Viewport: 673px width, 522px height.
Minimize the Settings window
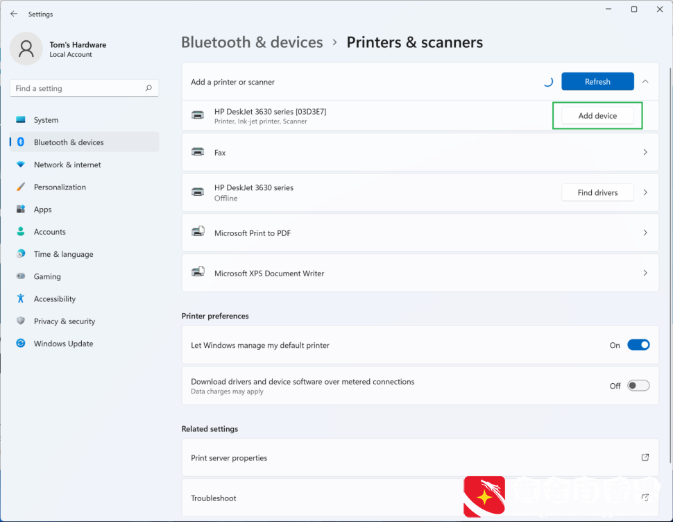click(x=608, y=9)
